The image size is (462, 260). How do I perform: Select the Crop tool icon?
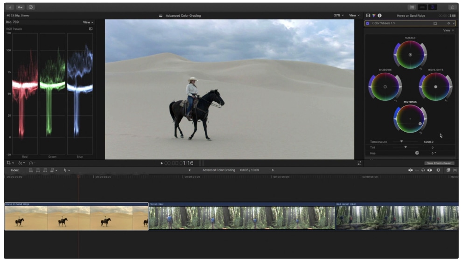click(x=9, y=163)
